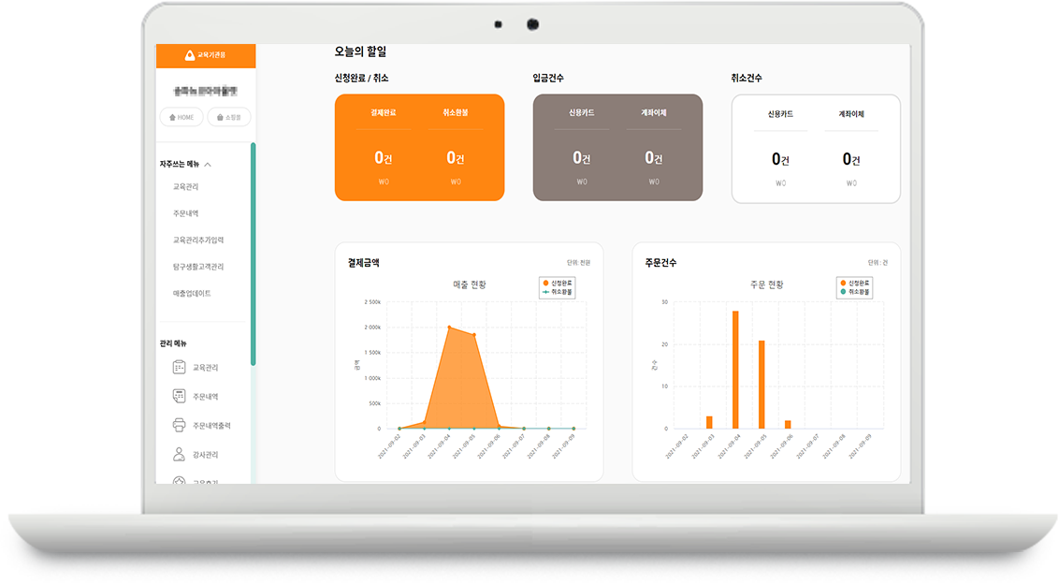Click the 강사관리 person icon

click(x=179, y=455)
